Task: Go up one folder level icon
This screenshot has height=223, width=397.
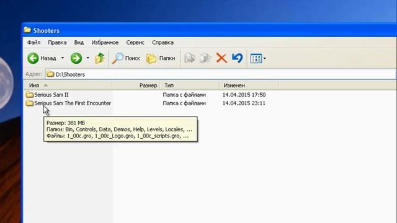Action: coord(100,58)
